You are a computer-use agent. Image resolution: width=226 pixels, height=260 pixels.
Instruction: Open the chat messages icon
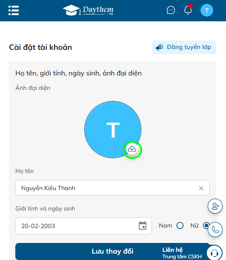pos(171,10)
